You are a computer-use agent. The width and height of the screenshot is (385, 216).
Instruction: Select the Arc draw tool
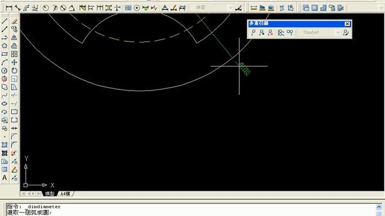coord(4,62)
